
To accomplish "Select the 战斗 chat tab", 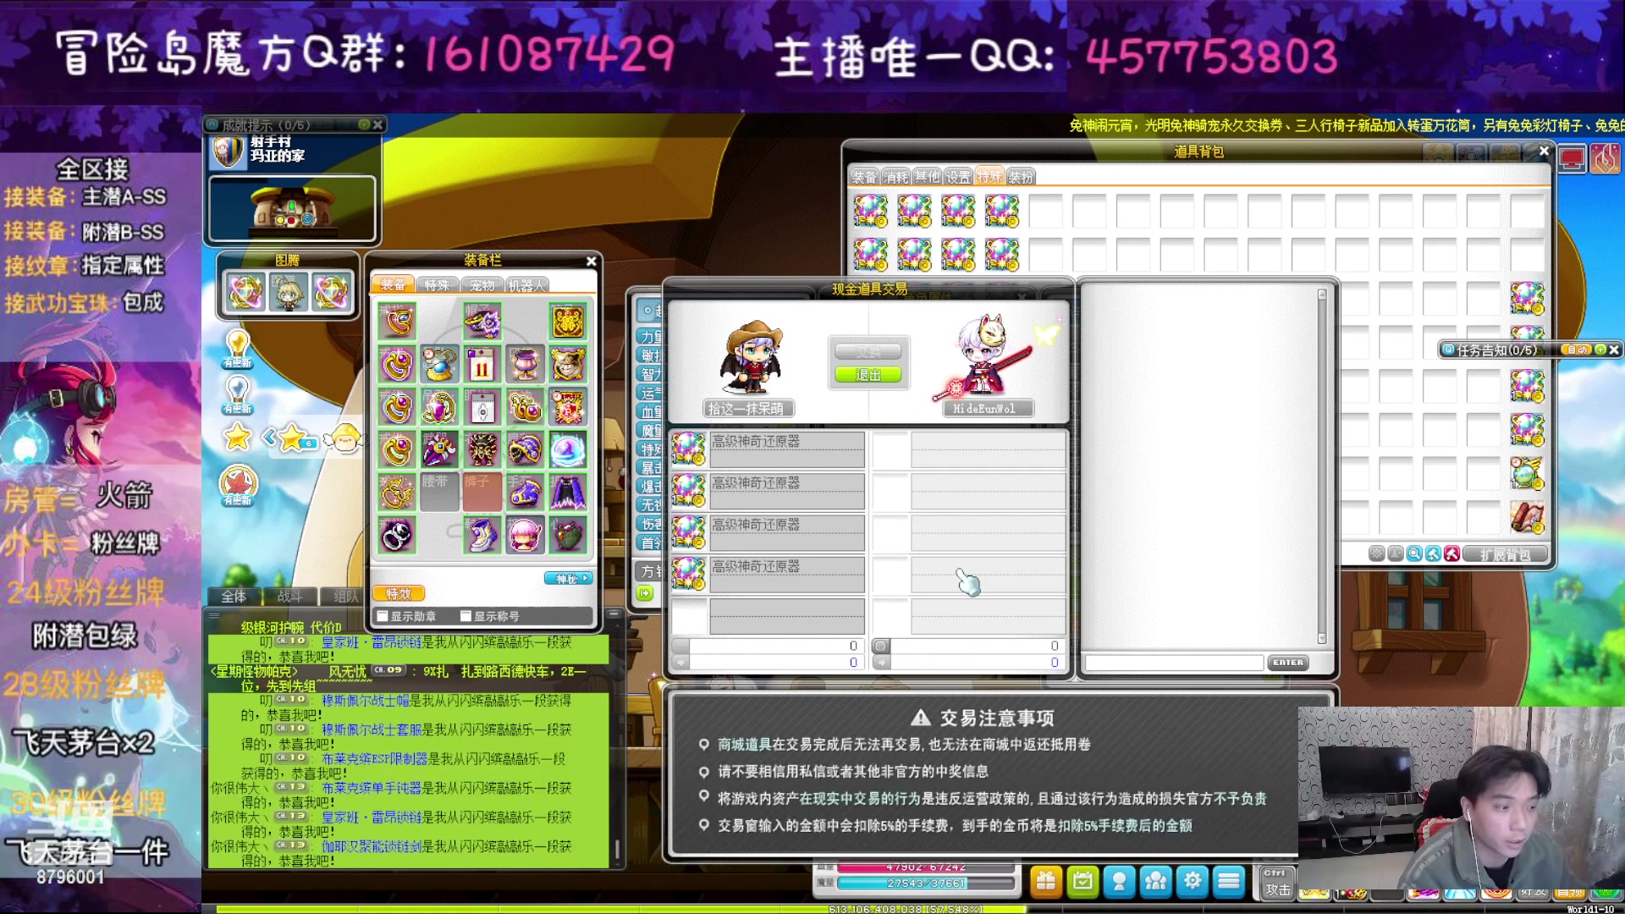I will click(x=290, y=597).
